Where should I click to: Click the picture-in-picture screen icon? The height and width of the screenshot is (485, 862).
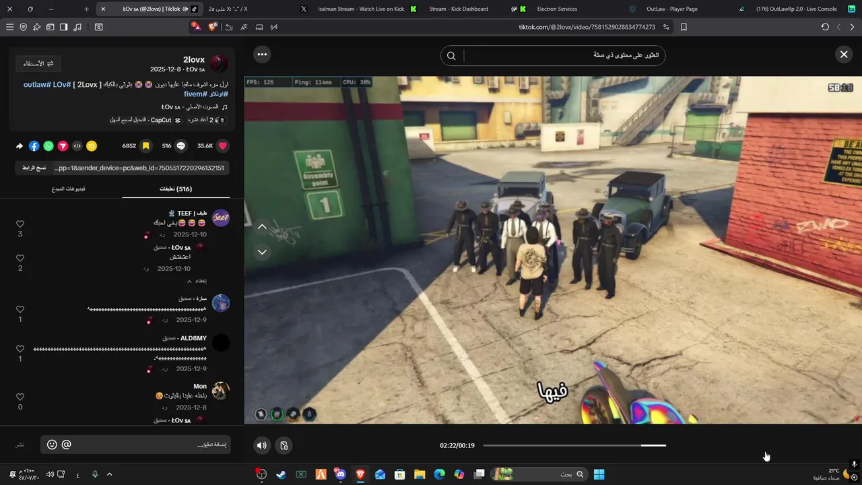259,27
